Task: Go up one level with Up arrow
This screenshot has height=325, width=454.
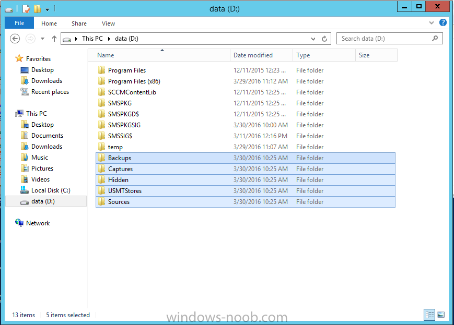Action: click(x=54, y=39)
